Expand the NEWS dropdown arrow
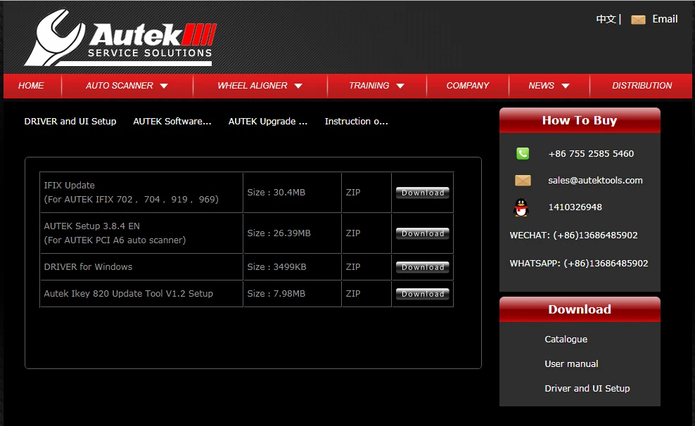 click(x=566, y=86)
